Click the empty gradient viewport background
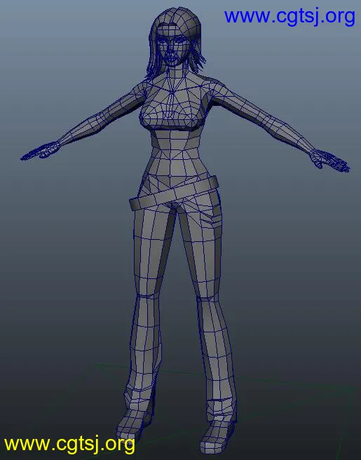Screen dimensions: 361x460 293,264
